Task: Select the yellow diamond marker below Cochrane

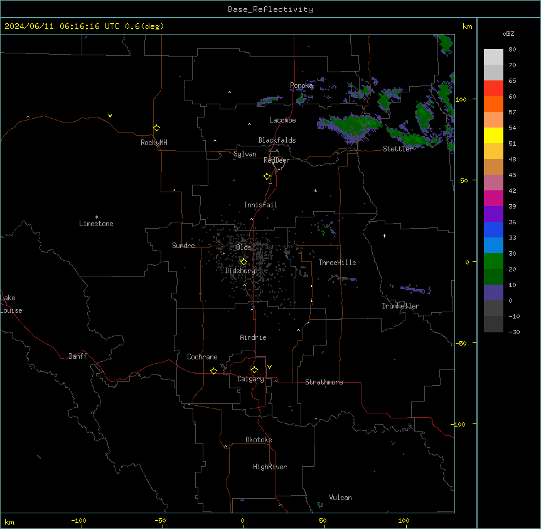Action: 213,371
